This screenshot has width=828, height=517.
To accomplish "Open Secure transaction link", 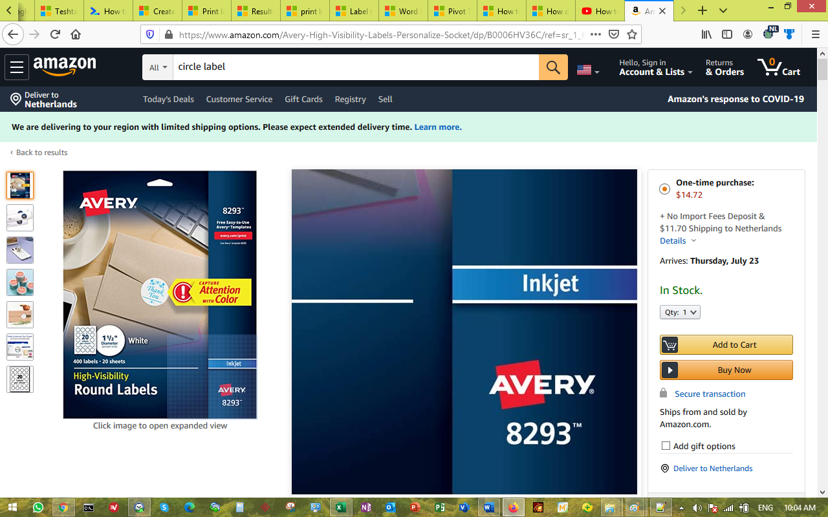I will pyautogui.click(x=710, y=394).
